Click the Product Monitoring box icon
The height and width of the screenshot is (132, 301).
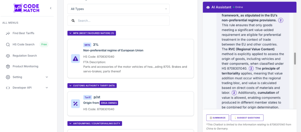point(8,66)
